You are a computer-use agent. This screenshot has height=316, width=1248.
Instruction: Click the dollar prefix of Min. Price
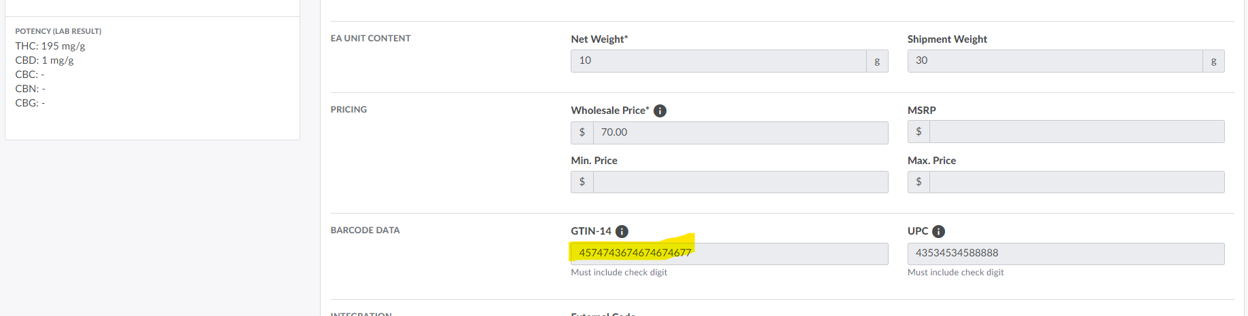[582, 182]
